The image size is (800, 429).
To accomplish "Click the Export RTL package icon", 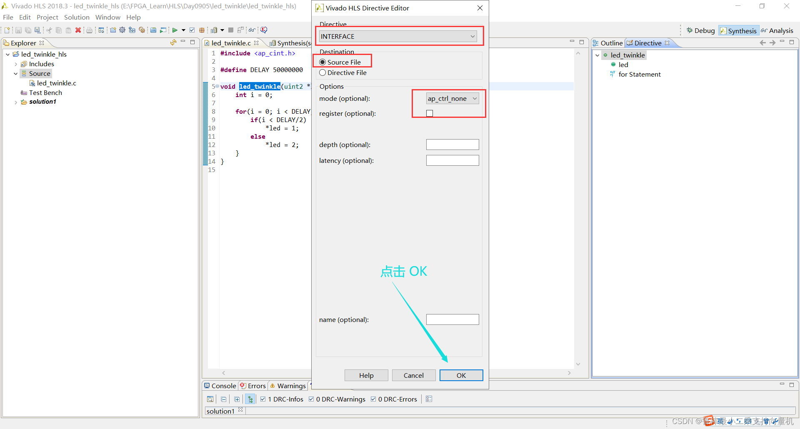I will pos(202,30).
